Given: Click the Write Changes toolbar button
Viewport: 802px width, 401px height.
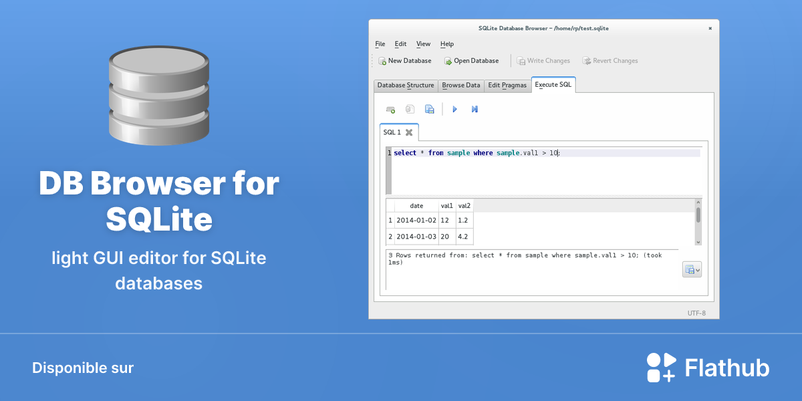Looking at the screenshot, I should pyautogui.click(x=543, y=61).
